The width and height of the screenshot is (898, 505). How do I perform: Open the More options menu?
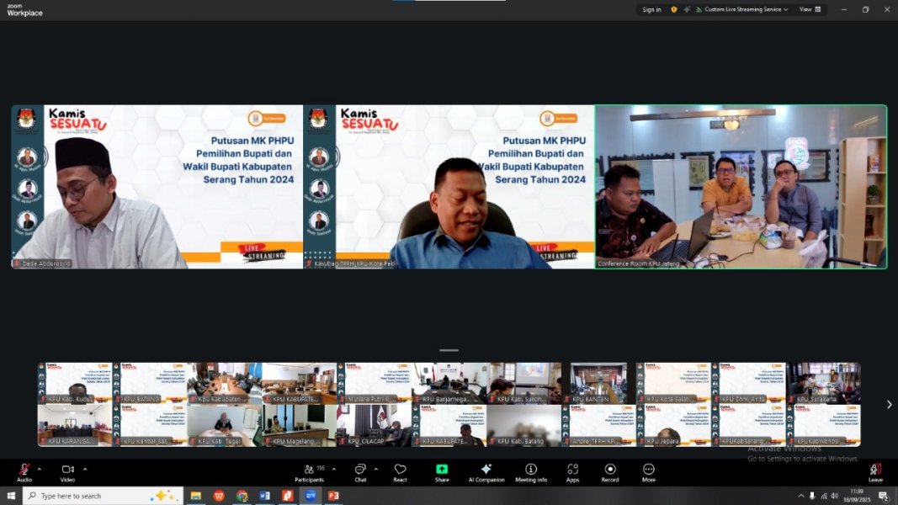pos(649,470)
